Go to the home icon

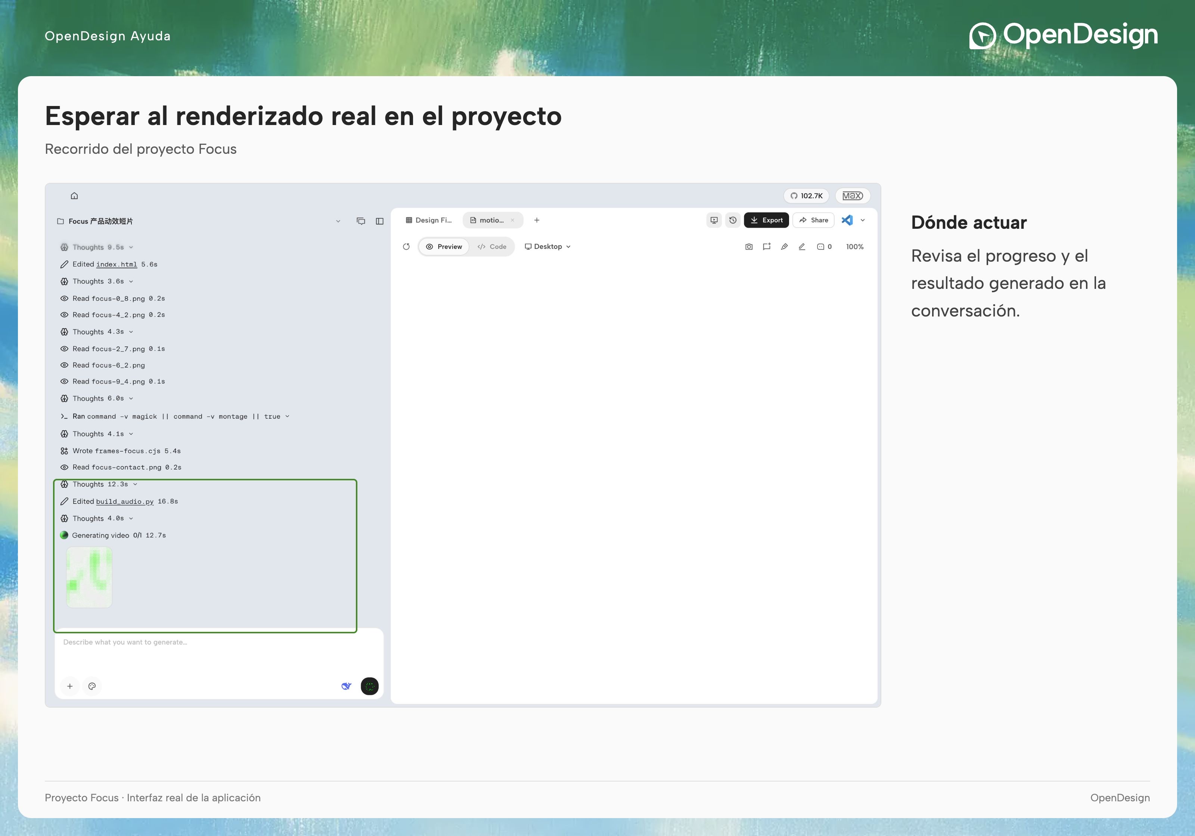point(74,196)
